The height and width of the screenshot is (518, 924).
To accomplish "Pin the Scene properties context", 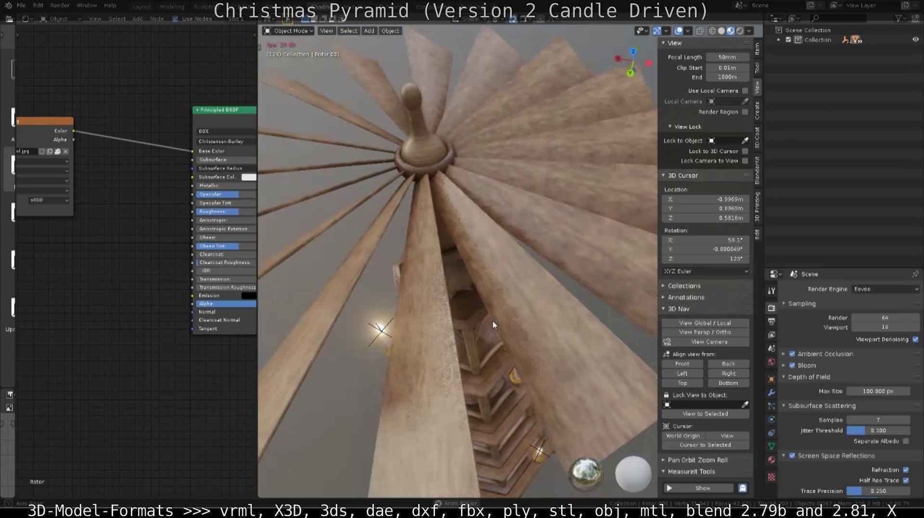I will pos(915,274).
